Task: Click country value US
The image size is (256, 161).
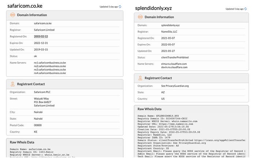Action: click(x=163, y=99)
